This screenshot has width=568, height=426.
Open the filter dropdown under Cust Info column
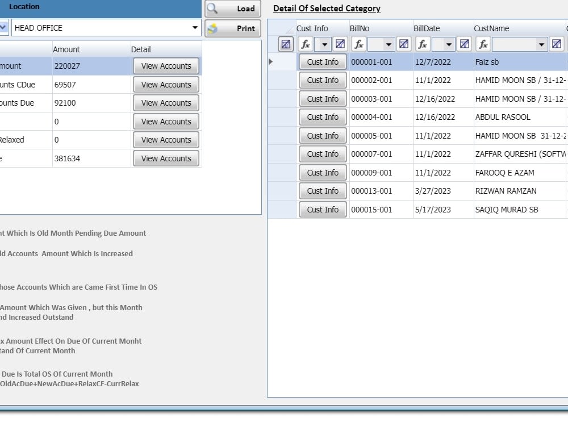click(324, 44)
